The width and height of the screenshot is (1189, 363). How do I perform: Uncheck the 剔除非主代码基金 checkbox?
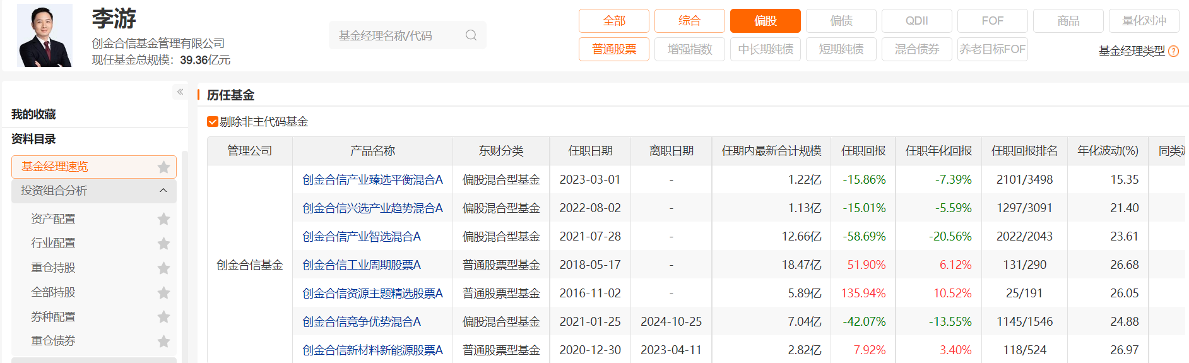click(x=213, y=122)
